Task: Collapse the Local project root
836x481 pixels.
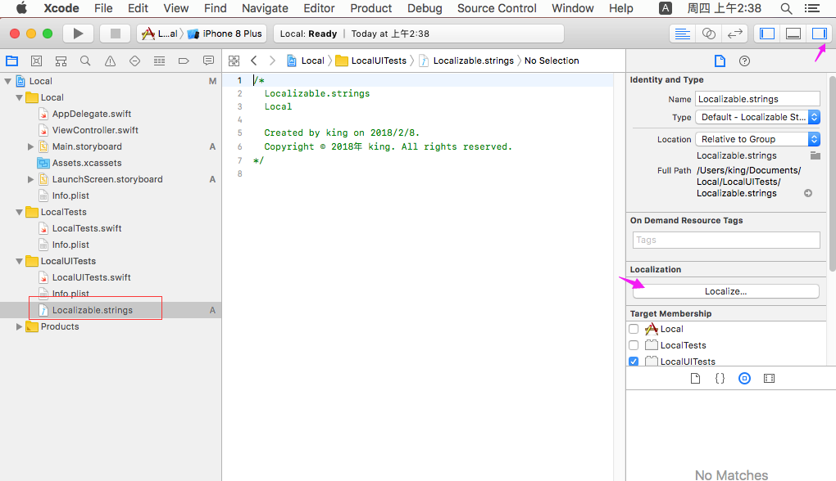Action: click(7, 82)
